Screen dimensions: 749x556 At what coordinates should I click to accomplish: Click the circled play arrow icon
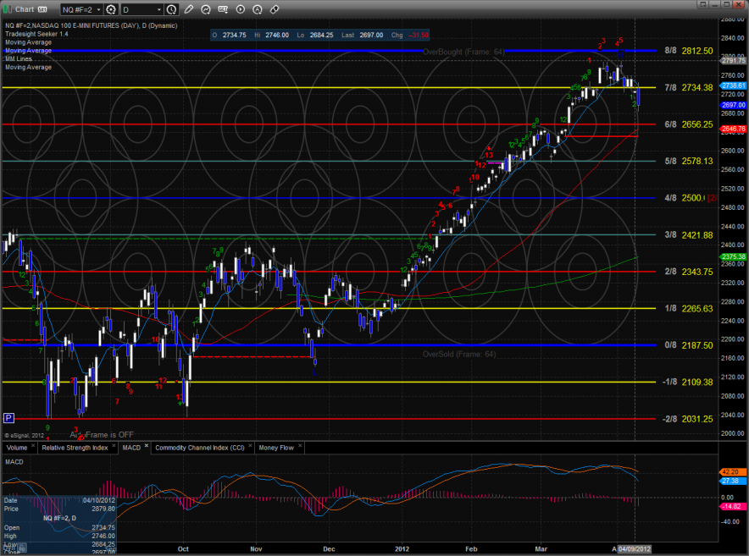click(x=241, y=8)
